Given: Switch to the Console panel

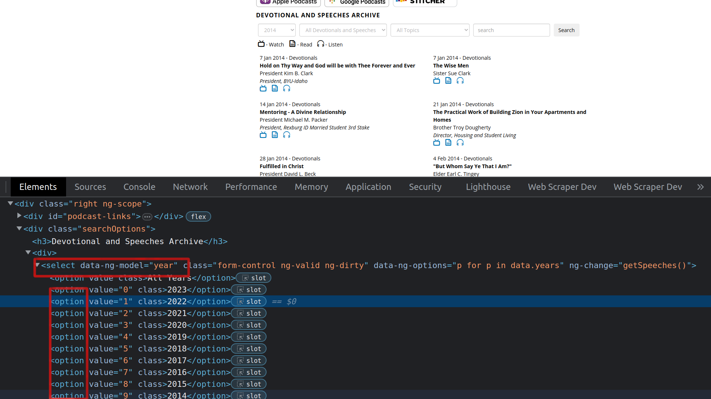Looking at the screenshot, I should coord(139,187).
